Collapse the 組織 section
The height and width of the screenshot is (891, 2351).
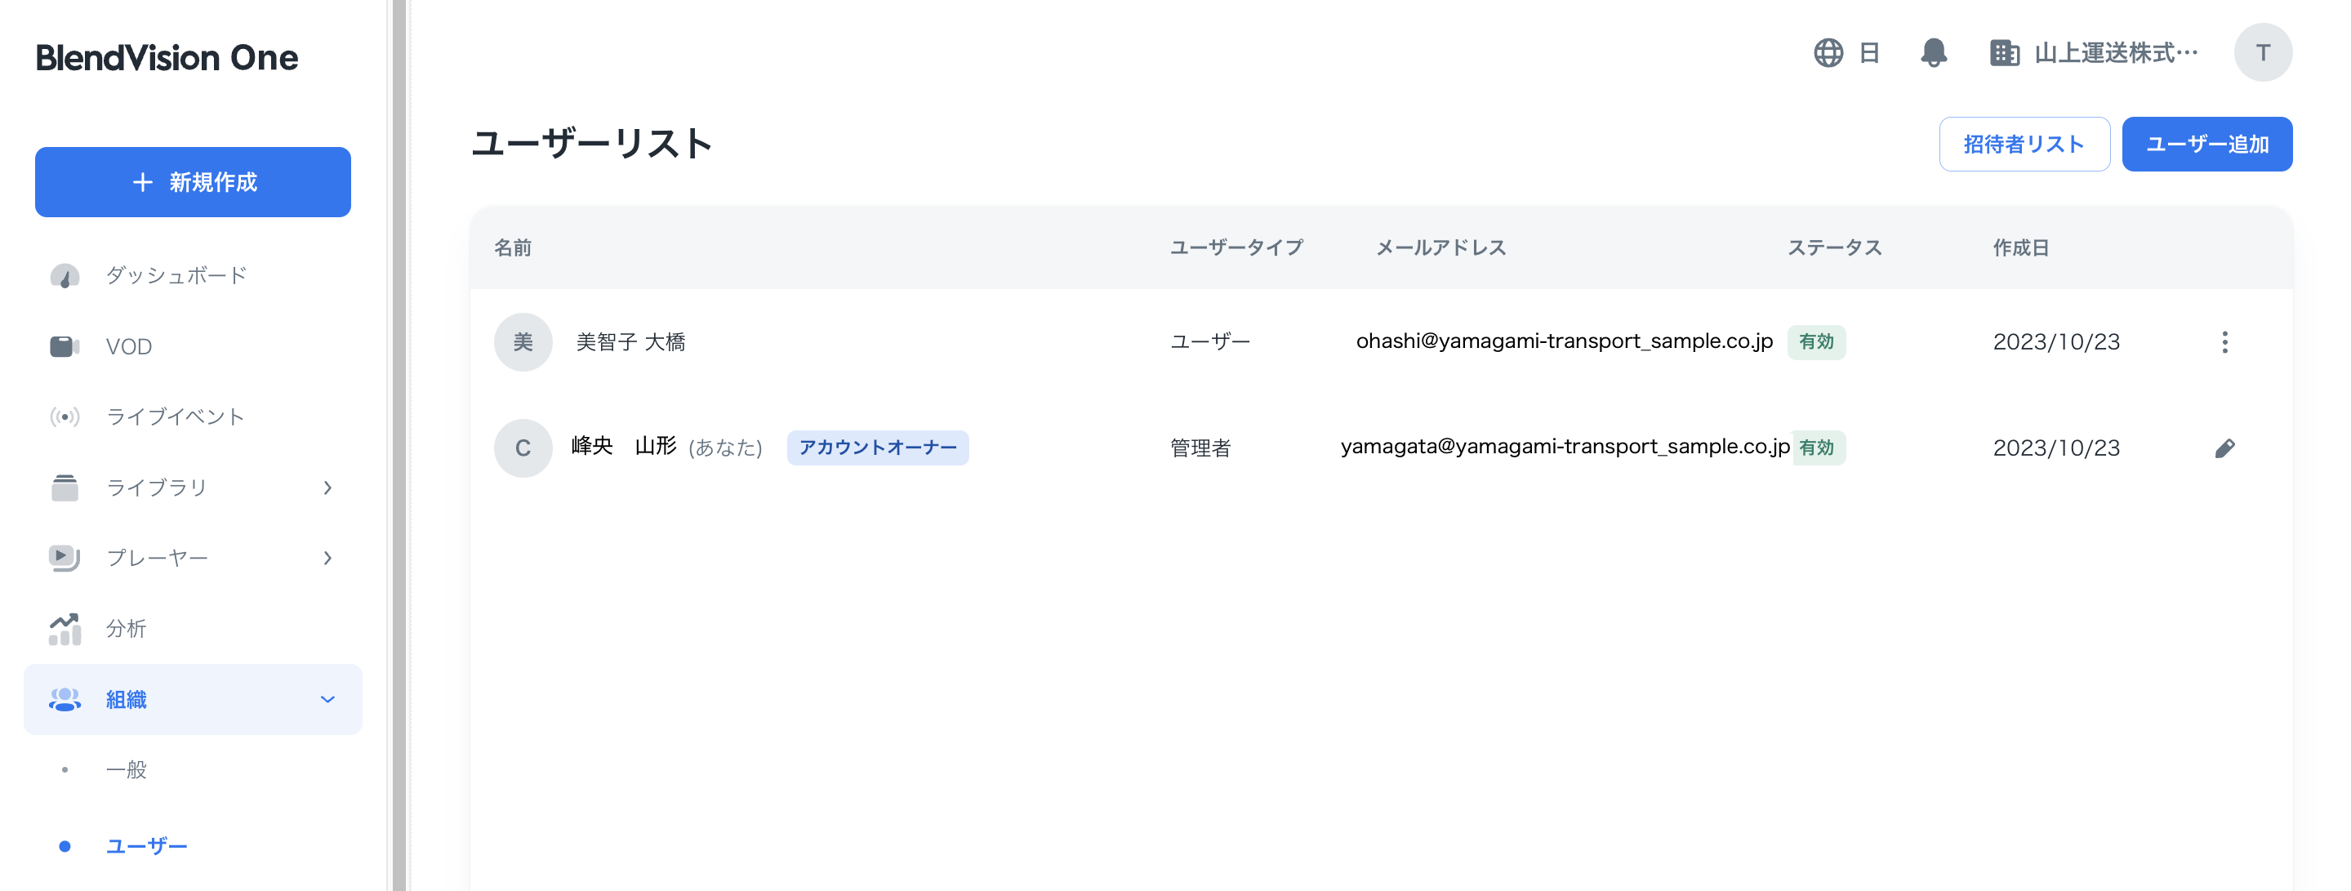point(327,699)
